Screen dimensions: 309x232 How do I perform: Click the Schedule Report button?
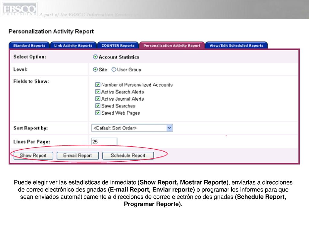[128, 156]
